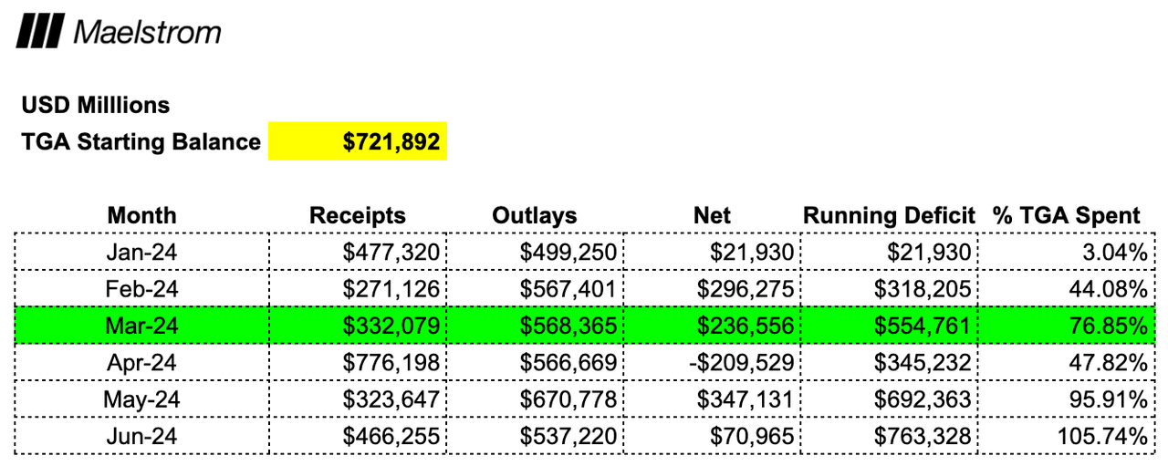Viewport: 1168px width, 466px height.
Task: Select Jun-24 running deficit $763,328
Action: [889, 436]
